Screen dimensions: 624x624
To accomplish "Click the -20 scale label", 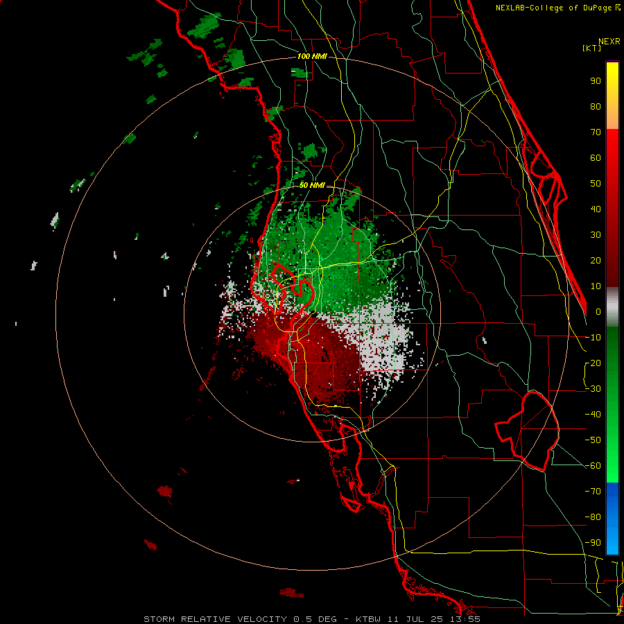I will pos(593,363).
